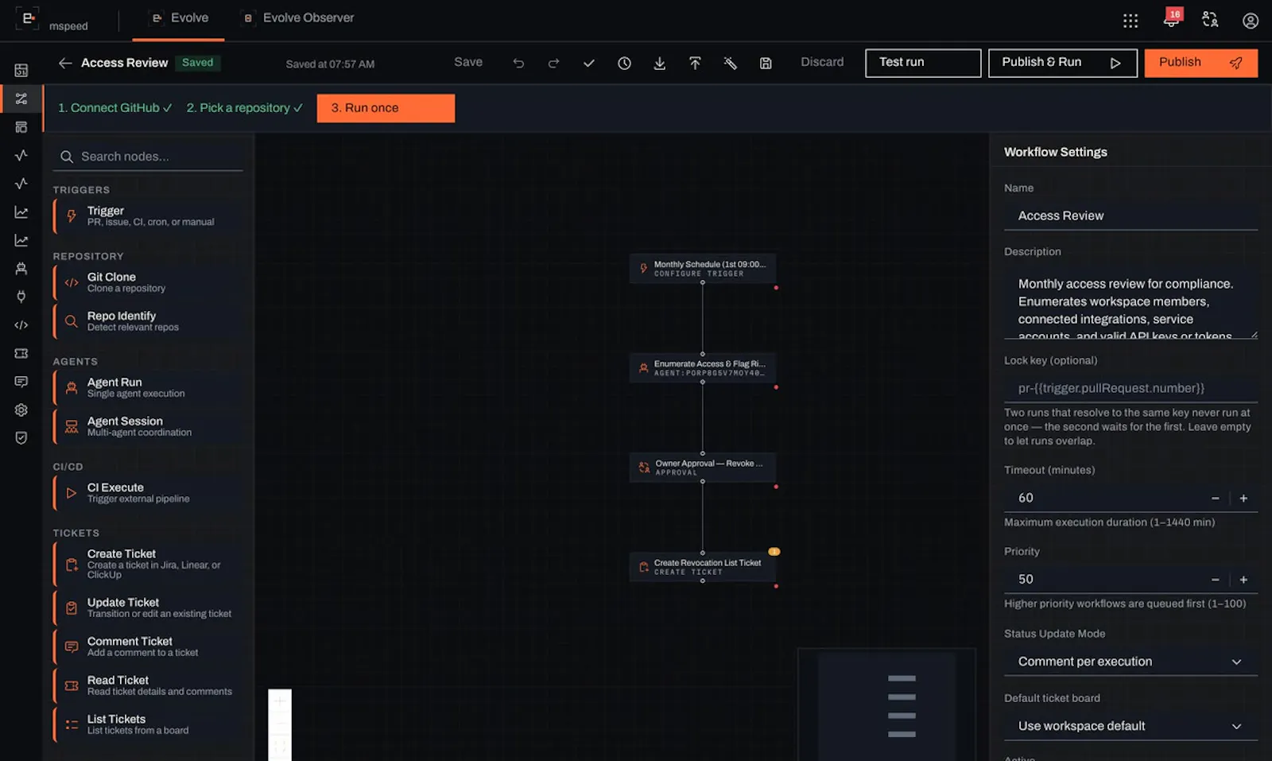Select the CI Execute palette node
The image size is (1272, 761).
click(x=148, y=493)
